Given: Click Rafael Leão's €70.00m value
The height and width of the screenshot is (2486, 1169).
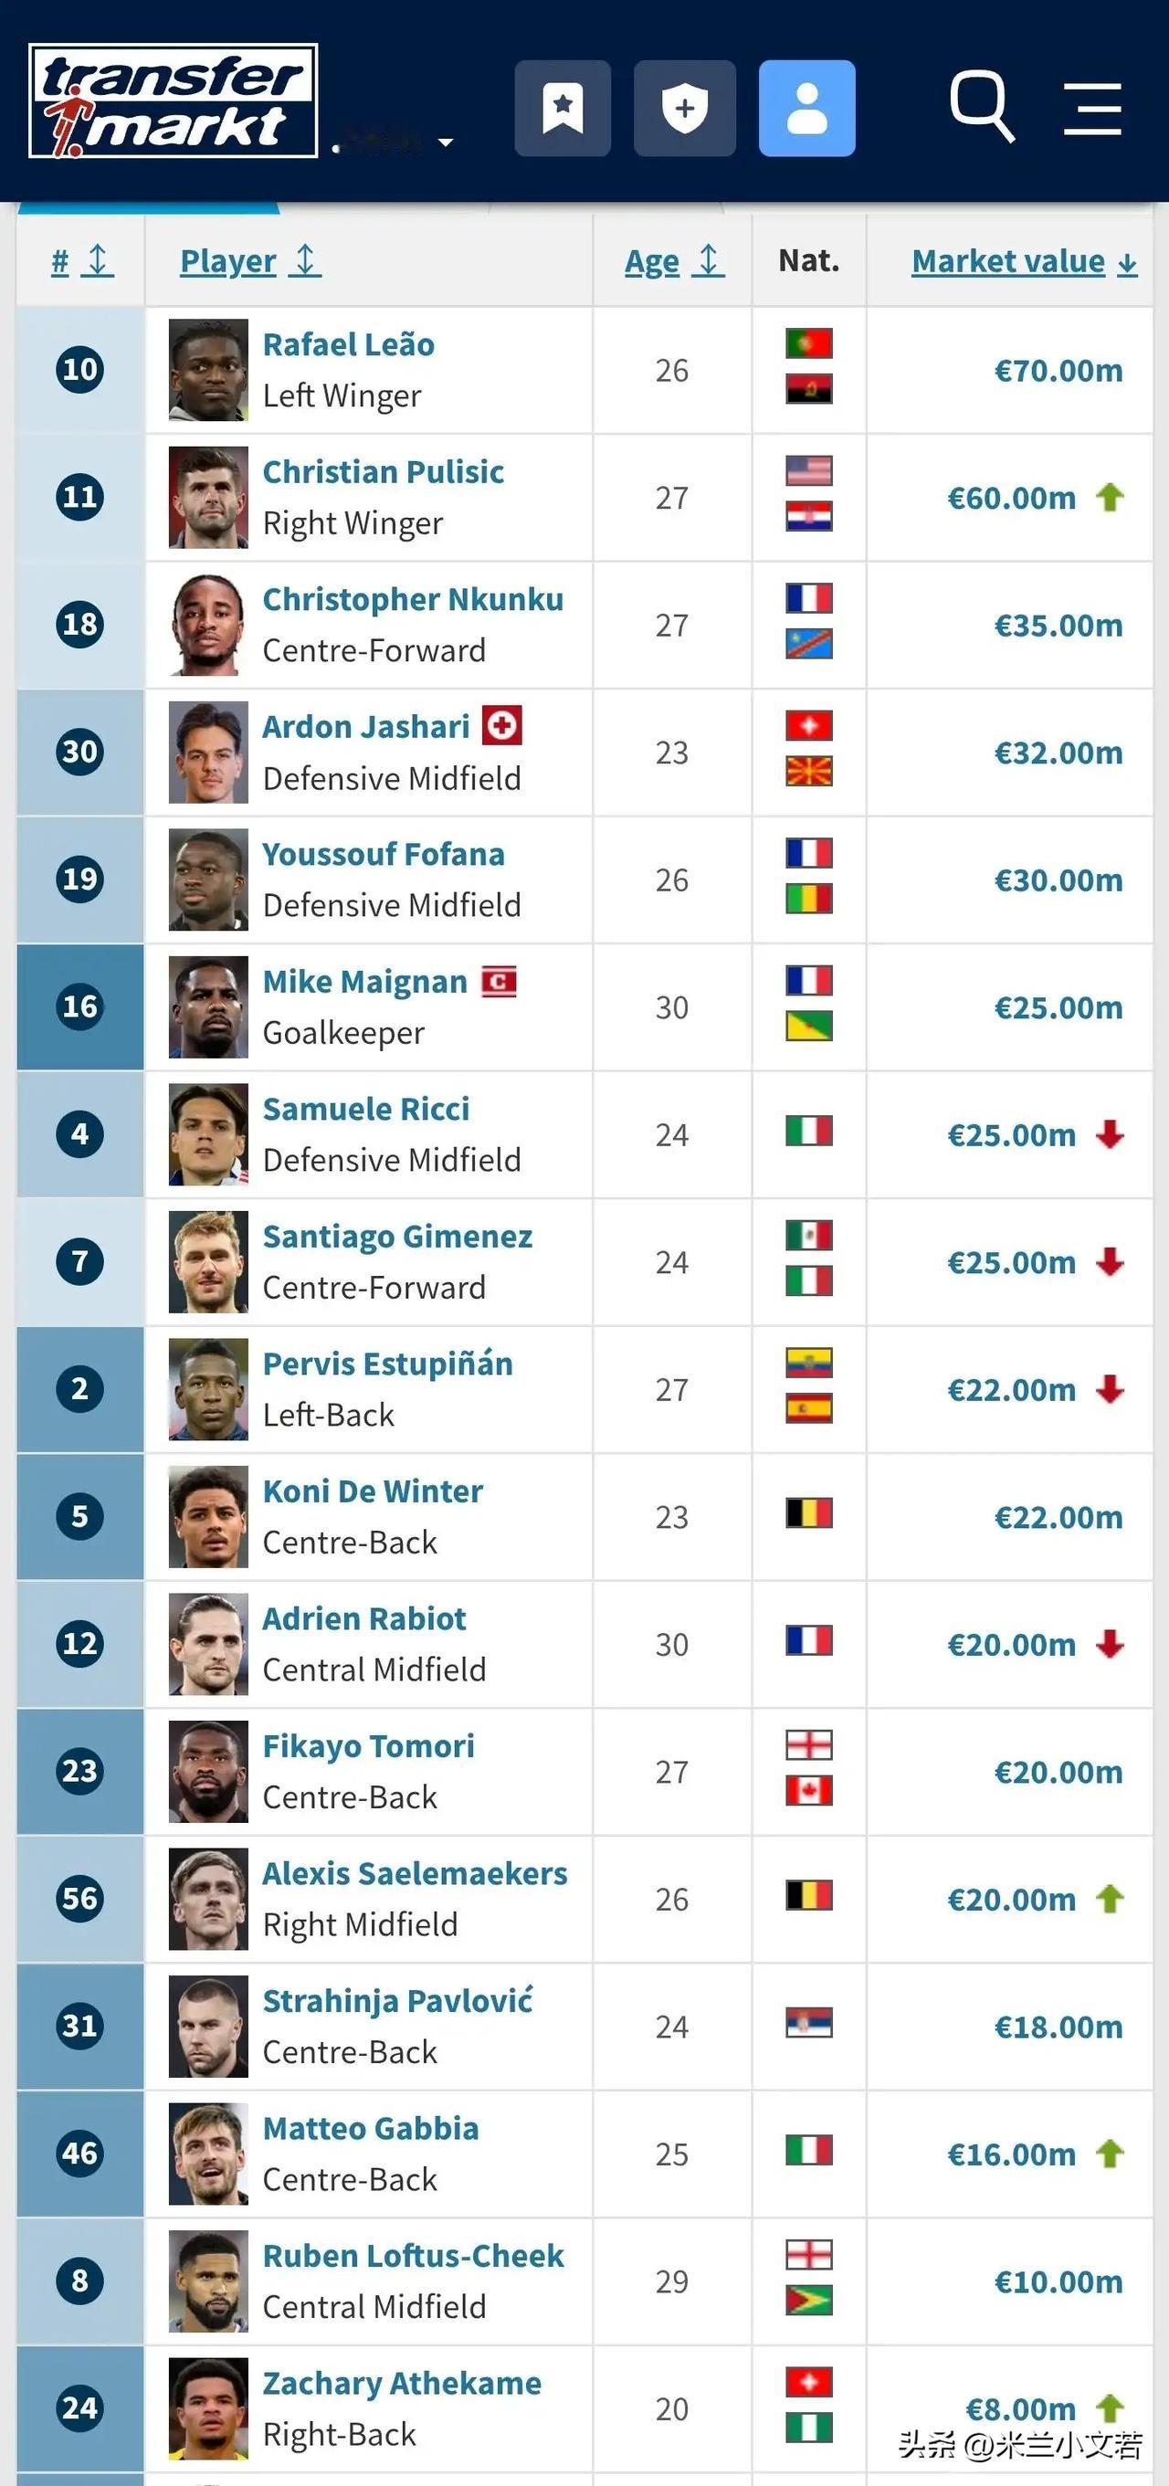Looking at the screenshot, I should coord(1058,371).
